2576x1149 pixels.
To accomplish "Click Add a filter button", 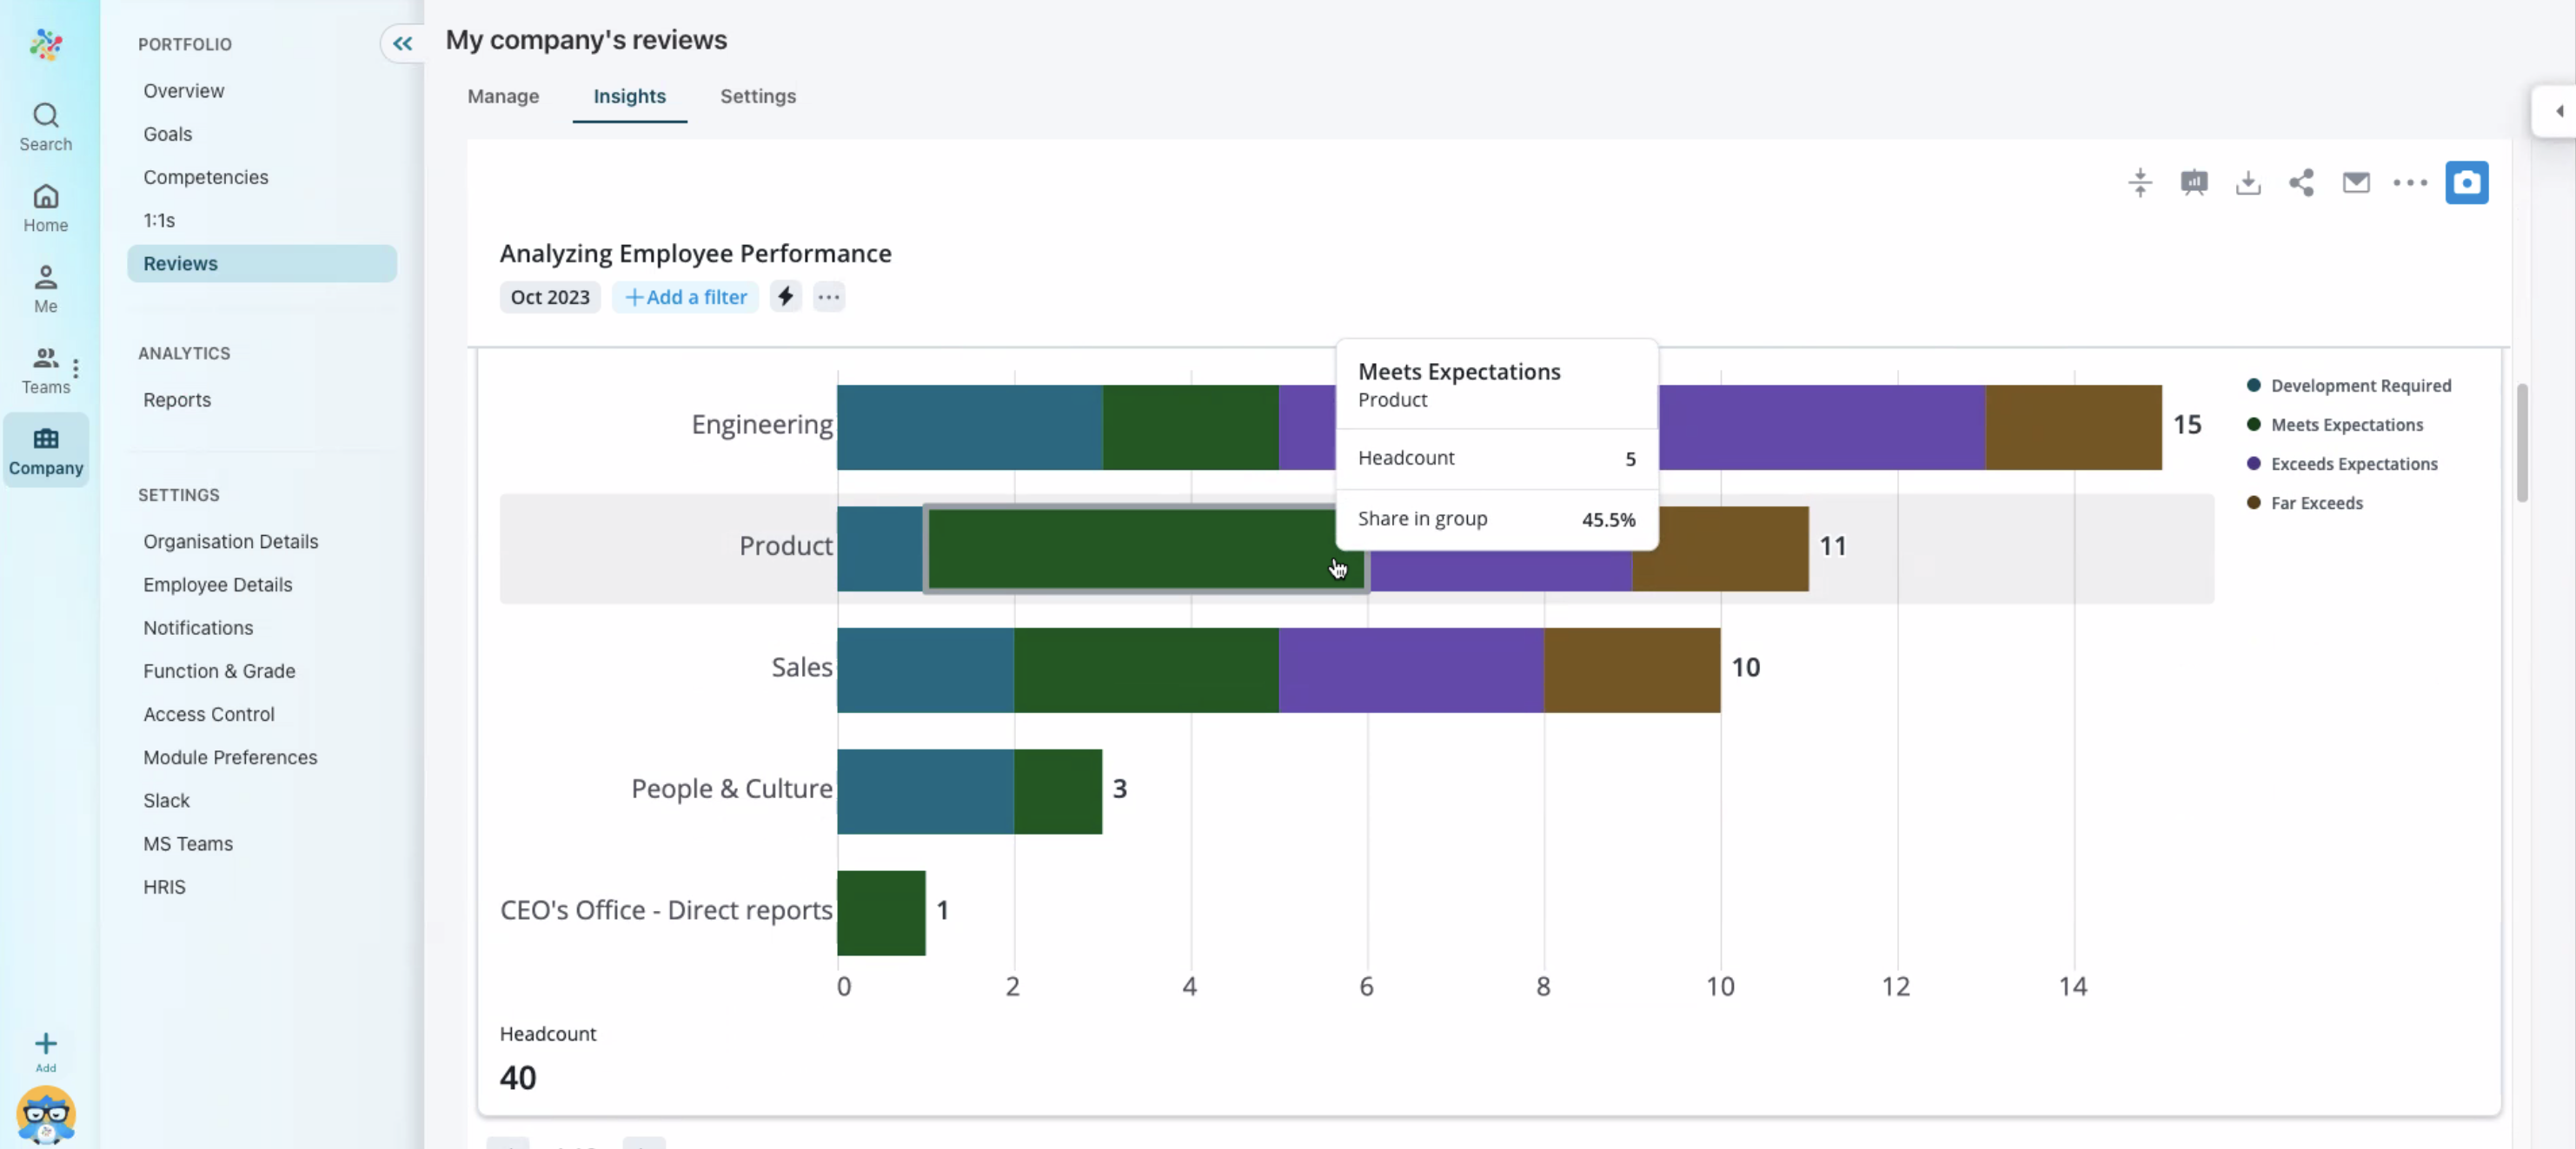I will point(686,297).
